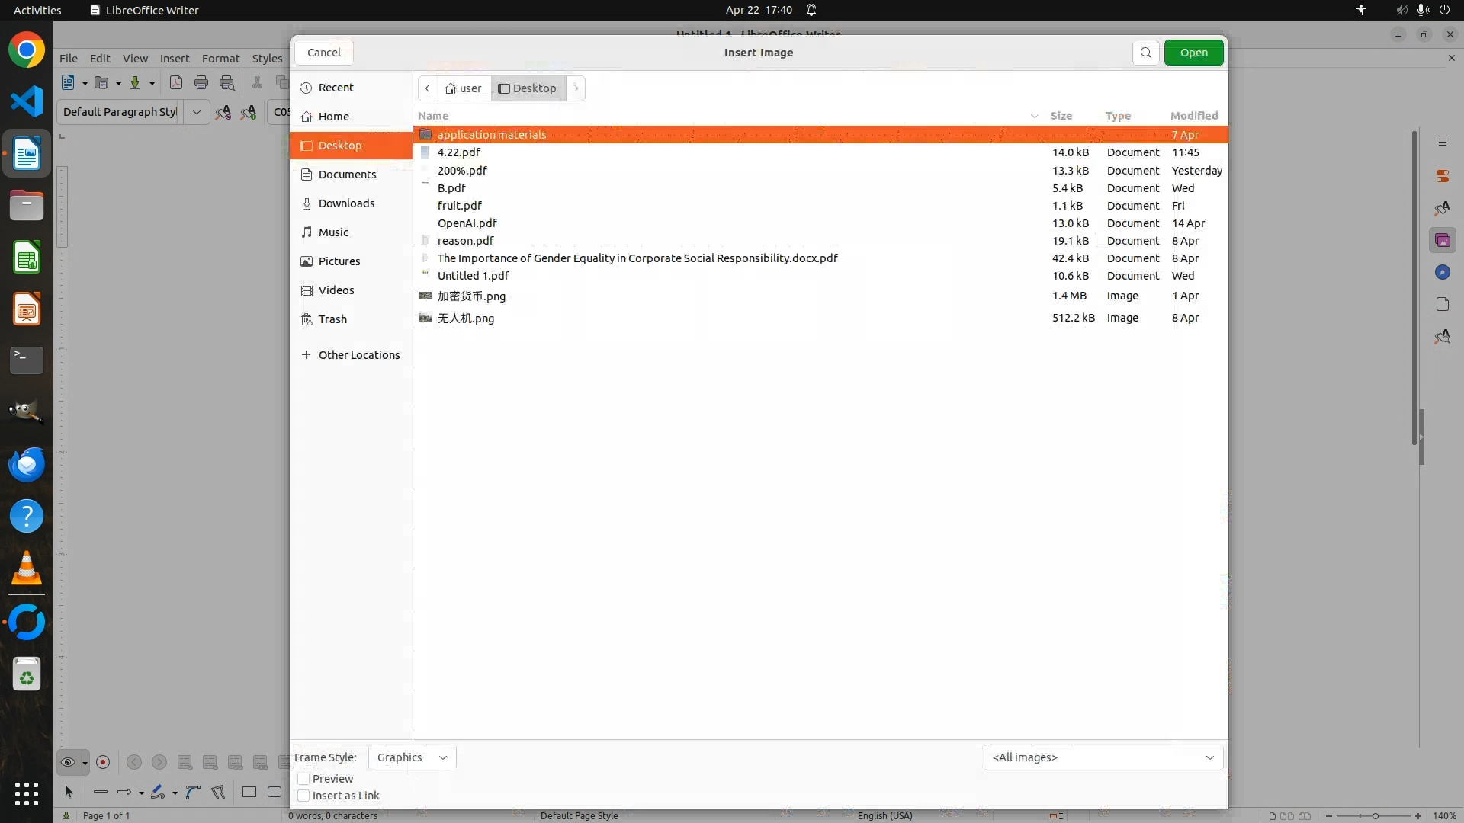
Task: Check the Insert as Link option
Action: [x=303, y=796]
